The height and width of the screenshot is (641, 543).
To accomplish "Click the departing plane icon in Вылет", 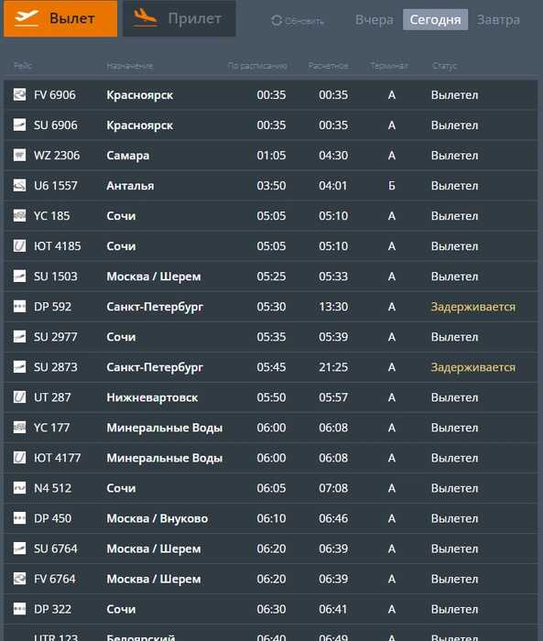I will coord(27,18).
